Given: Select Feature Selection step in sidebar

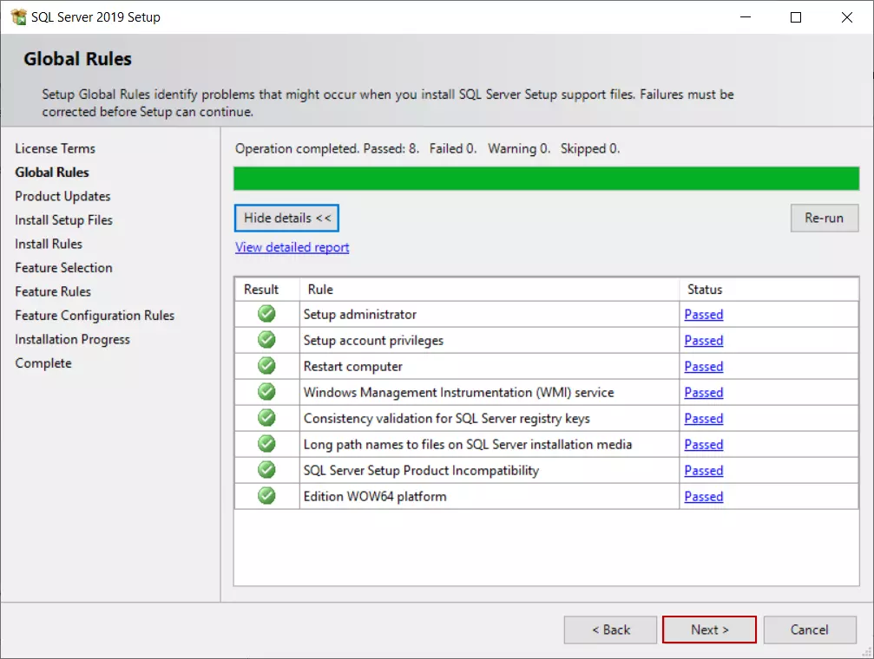Looking at the screenshot, I should 63,268.
